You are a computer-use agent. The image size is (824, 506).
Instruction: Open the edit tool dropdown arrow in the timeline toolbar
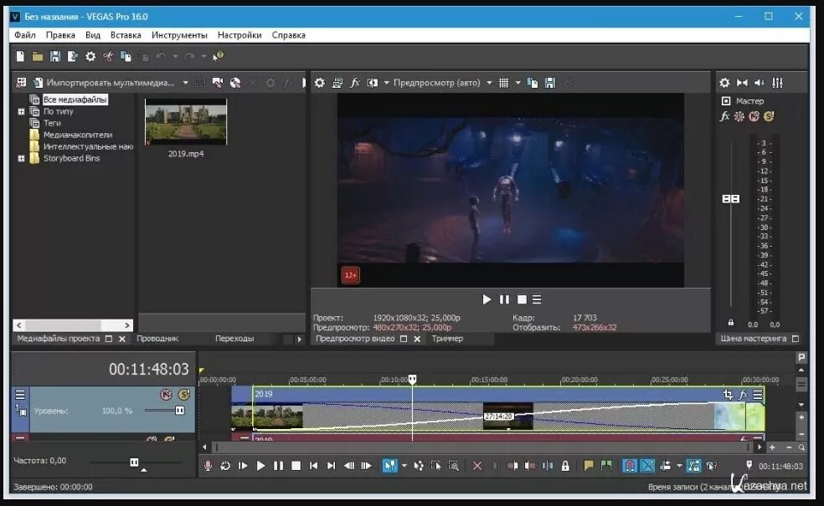[x=404, y=466]
